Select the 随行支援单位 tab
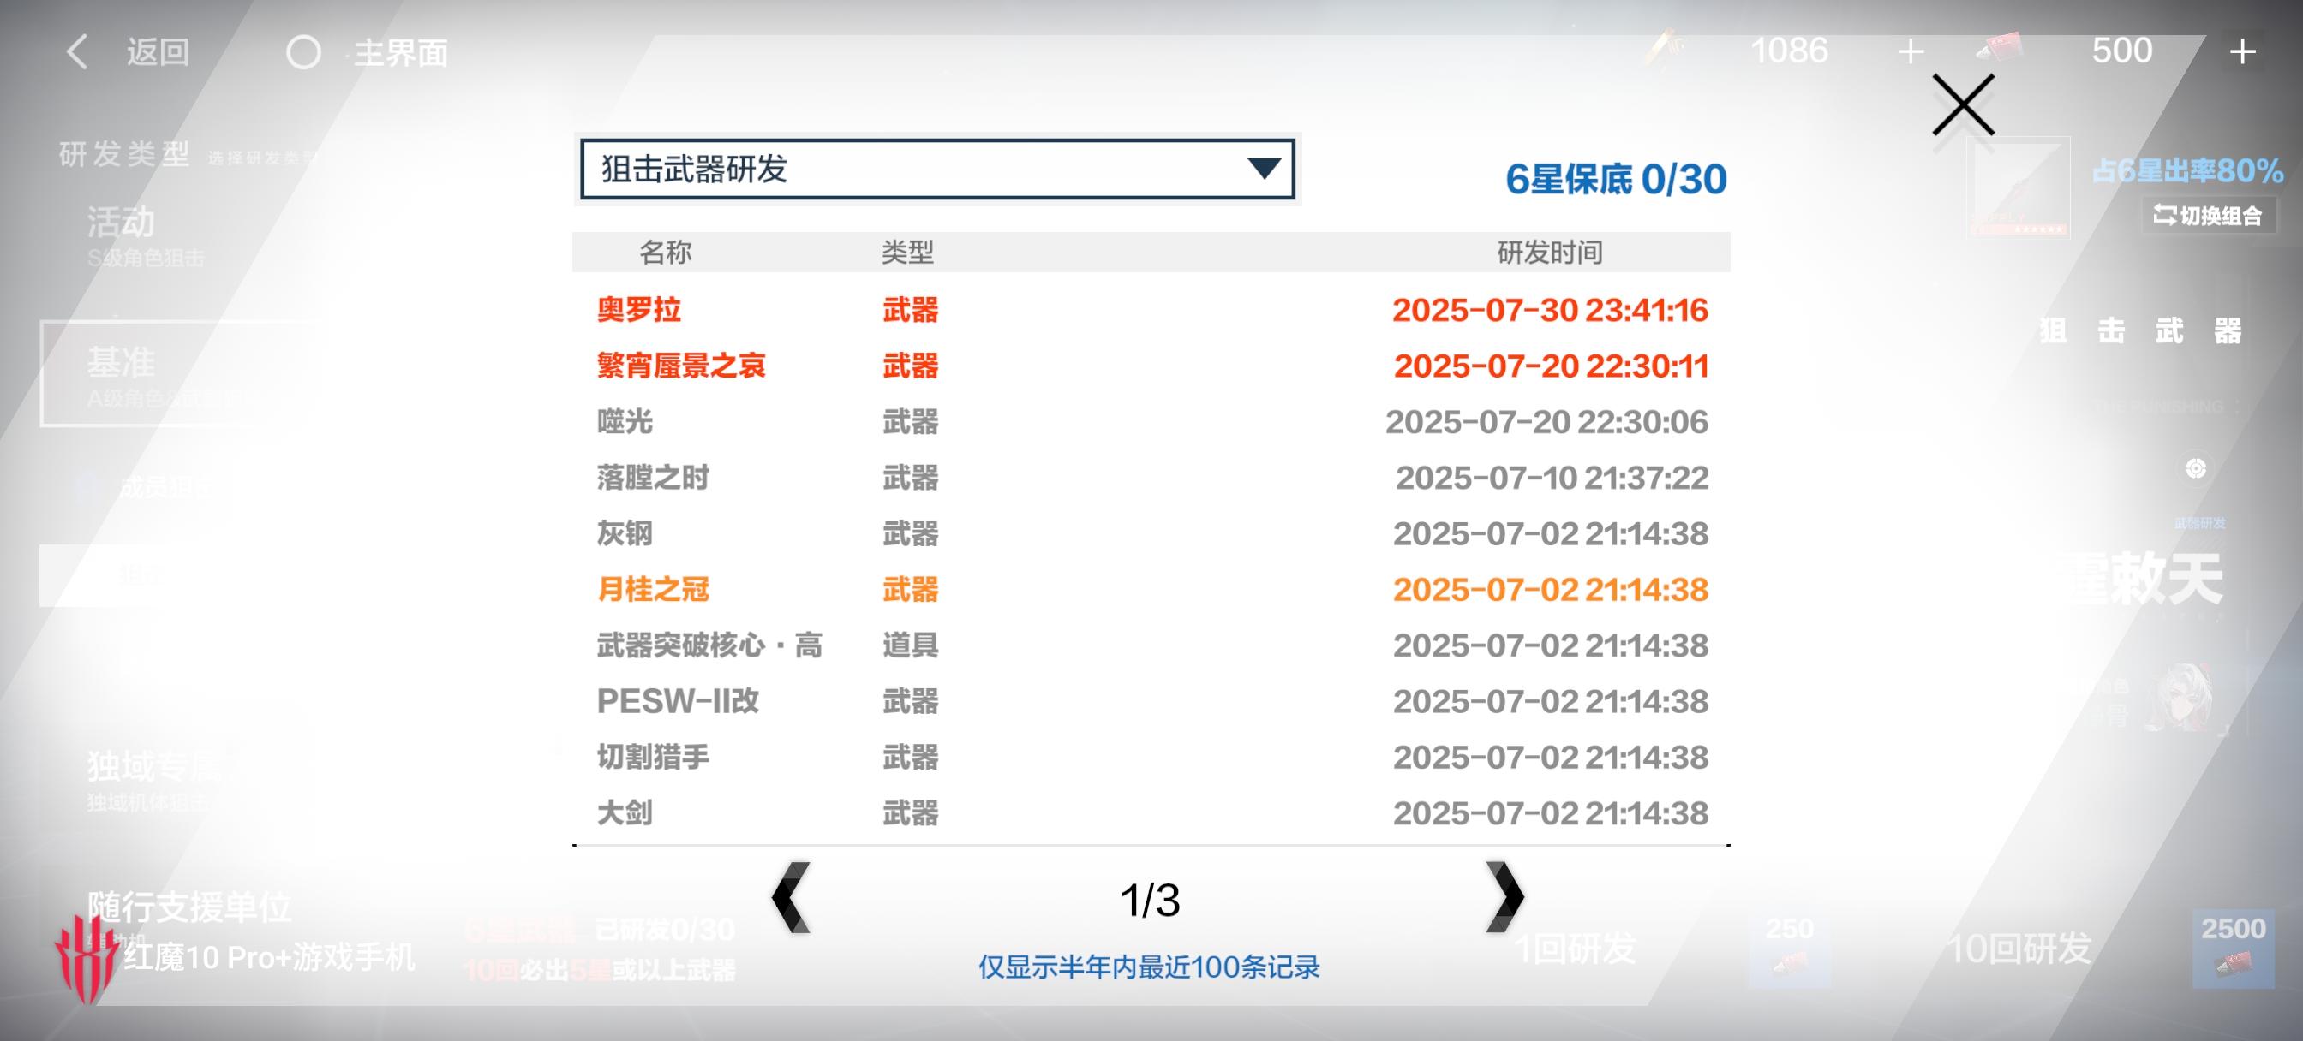This screenshot has height=1041, width=2303. click(x=189, y=906)
